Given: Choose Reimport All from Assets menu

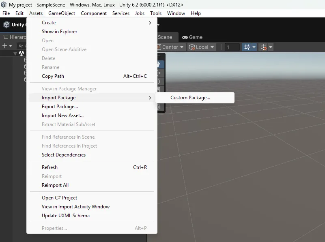Looking at the screenshot, I should point(55,185).
